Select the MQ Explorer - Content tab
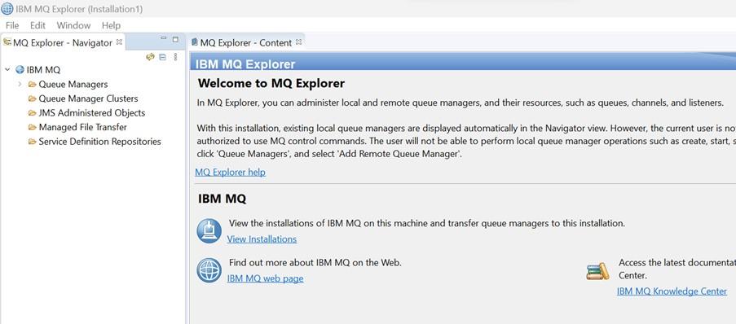736x324 pixels. tap(246, 42)
